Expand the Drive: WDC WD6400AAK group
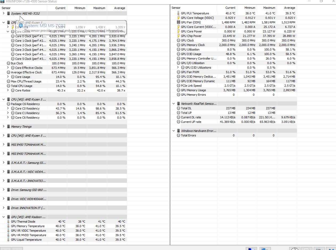336x250 pixels. pyautogui.click(x=3, y=199)
